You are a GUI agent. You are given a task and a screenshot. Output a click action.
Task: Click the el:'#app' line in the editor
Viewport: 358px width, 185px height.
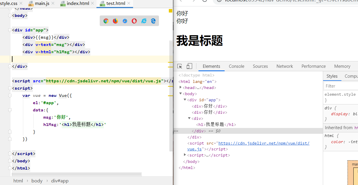pos(46,103)
